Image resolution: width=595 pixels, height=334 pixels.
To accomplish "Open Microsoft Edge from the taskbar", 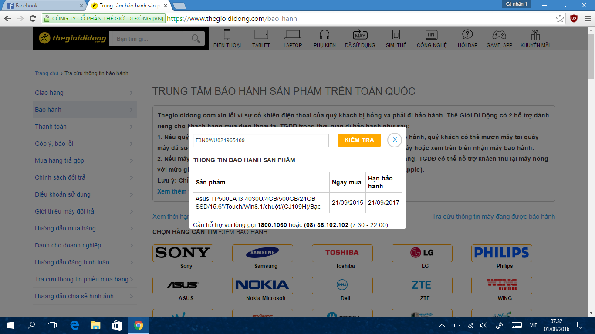I will pyautogui.click(x=74, y=325).
